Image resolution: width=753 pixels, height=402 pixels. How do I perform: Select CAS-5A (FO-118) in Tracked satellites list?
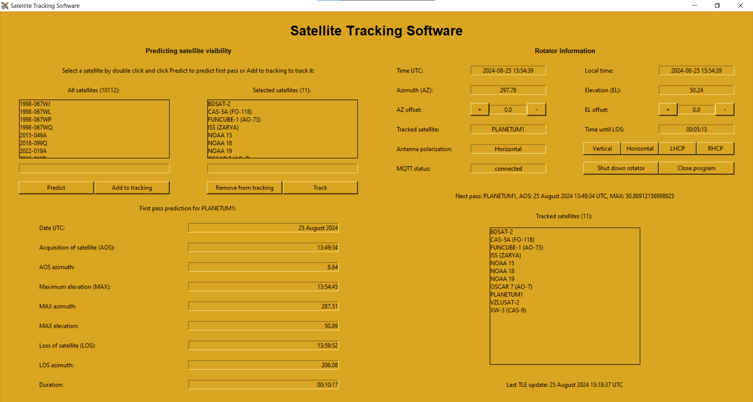(565, 240)
